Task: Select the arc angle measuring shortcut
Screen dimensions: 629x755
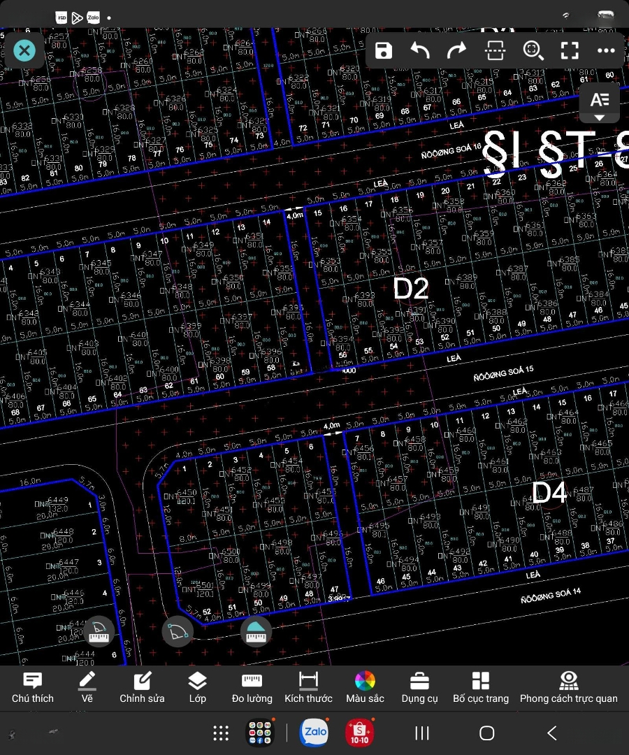Action: (178, 631)
